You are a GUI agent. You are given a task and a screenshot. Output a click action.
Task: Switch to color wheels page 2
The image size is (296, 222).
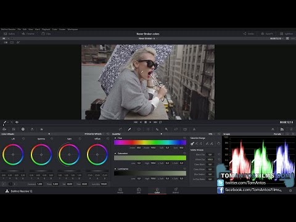tap(14, 184)
